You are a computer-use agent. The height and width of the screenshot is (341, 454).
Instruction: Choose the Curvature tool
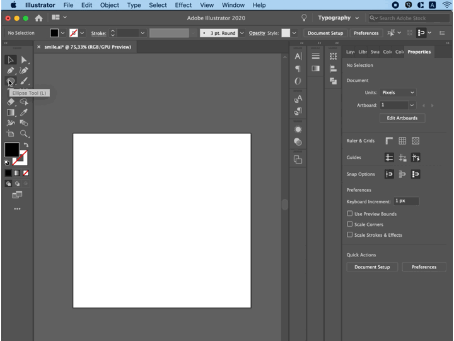(24, 71)
